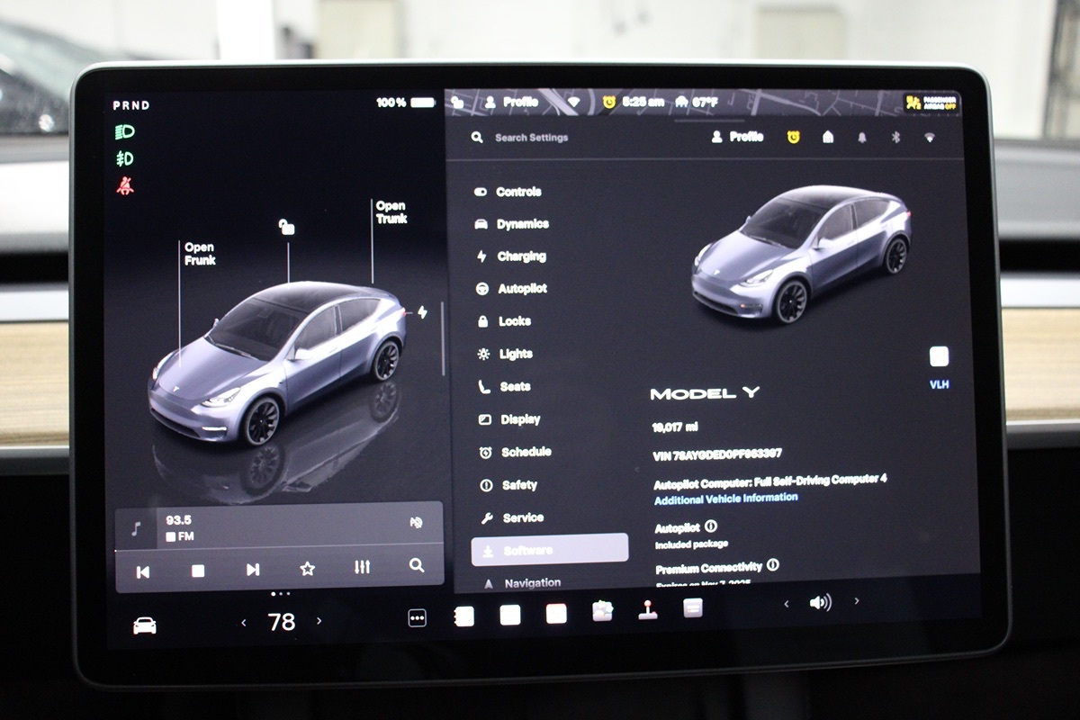Toggle the door lock icon above the car
The image size is (1080, 720).
286,226
